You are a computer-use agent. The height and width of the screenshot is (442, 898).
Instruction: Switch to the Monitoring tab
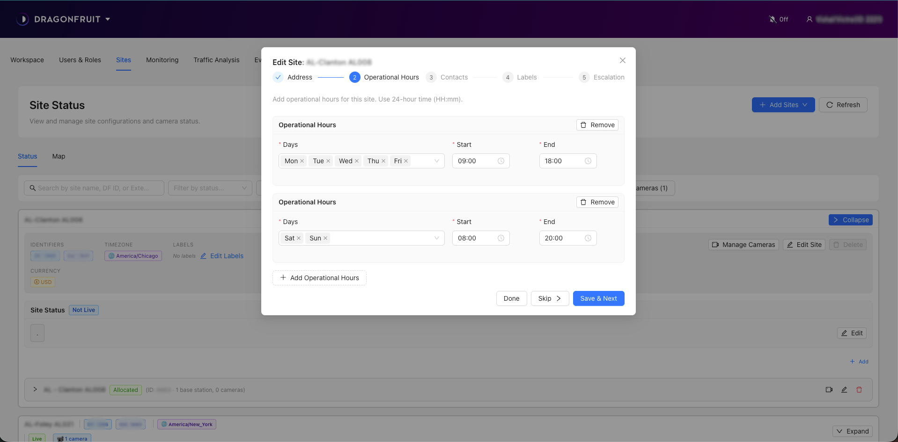(162, 60)
